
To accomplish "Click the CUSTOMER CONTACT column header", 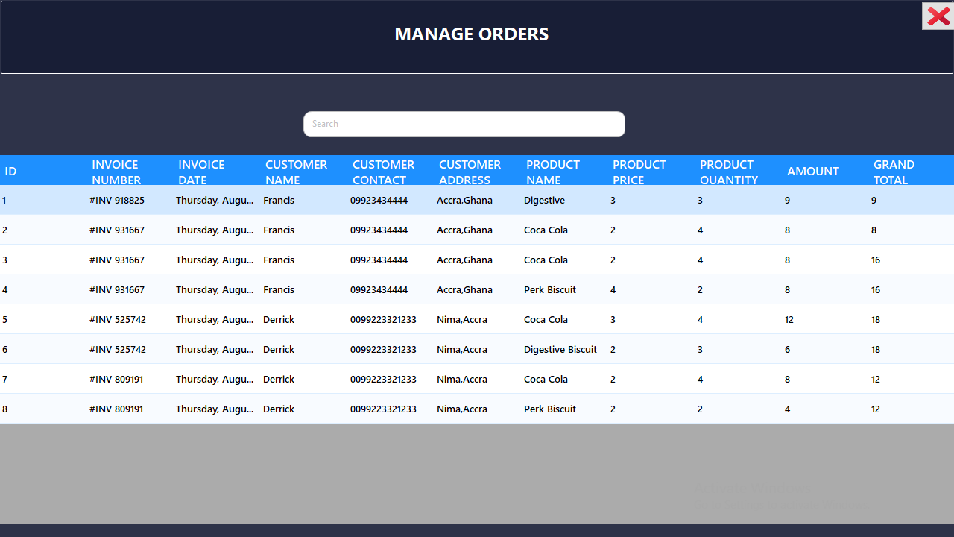I will tap(383, 171).
